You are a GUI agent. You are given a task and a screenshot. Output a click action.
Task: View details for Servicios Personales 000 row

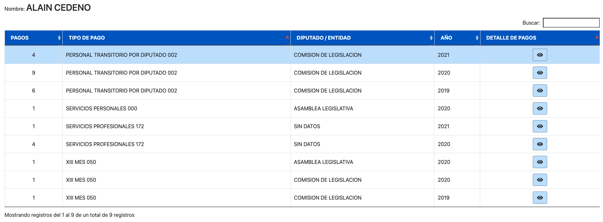[540, 108]
